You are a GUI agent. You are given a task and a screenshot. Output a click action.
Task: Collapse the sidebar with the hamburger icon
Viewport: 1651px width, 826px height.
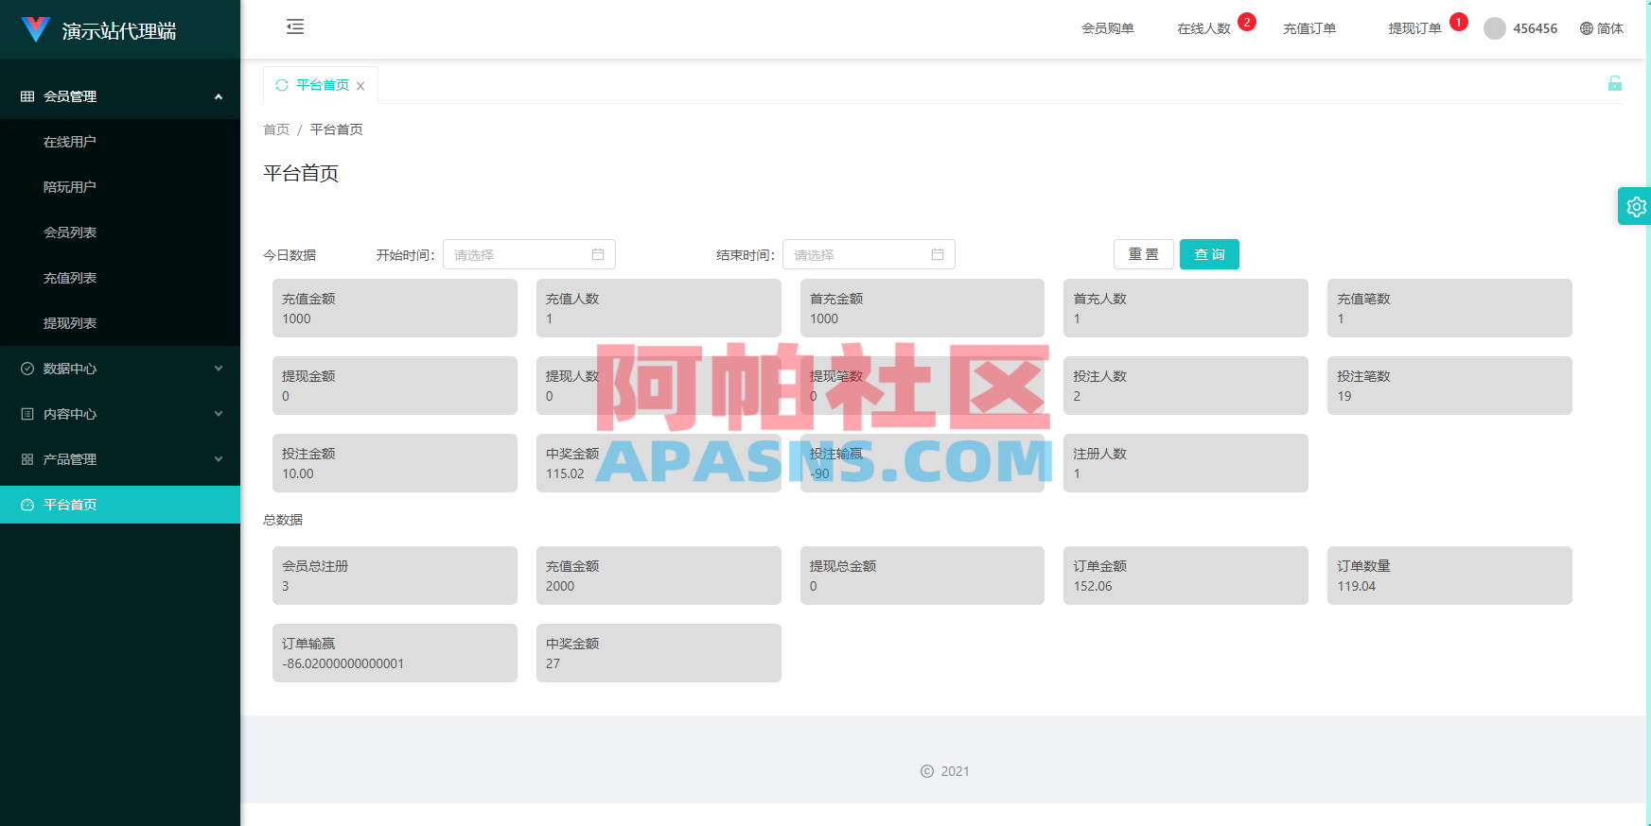[x=295, y=26]
